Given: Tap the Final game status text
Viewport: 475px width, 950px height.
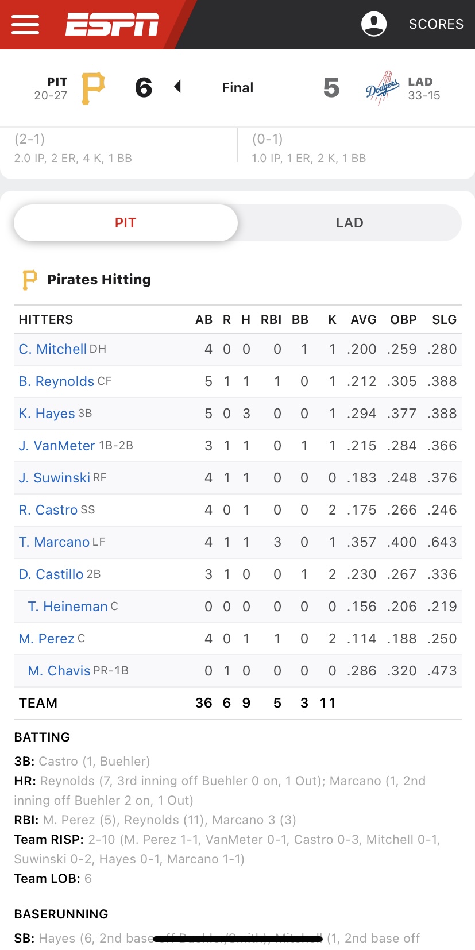Looking at the screenshot, I should tap(238, 88).
